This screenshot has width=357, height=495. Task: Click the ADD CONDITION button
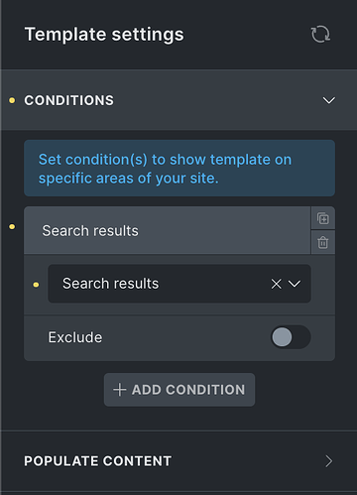point(179,390)
